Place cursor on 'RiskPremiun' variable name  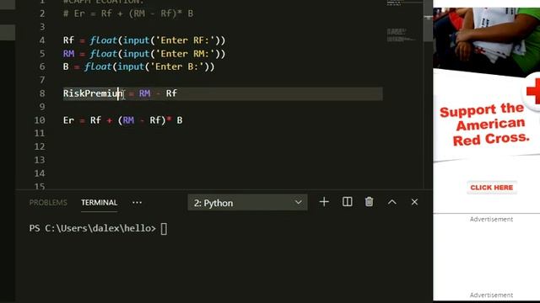pyautogui.click(x=93, y=93)
